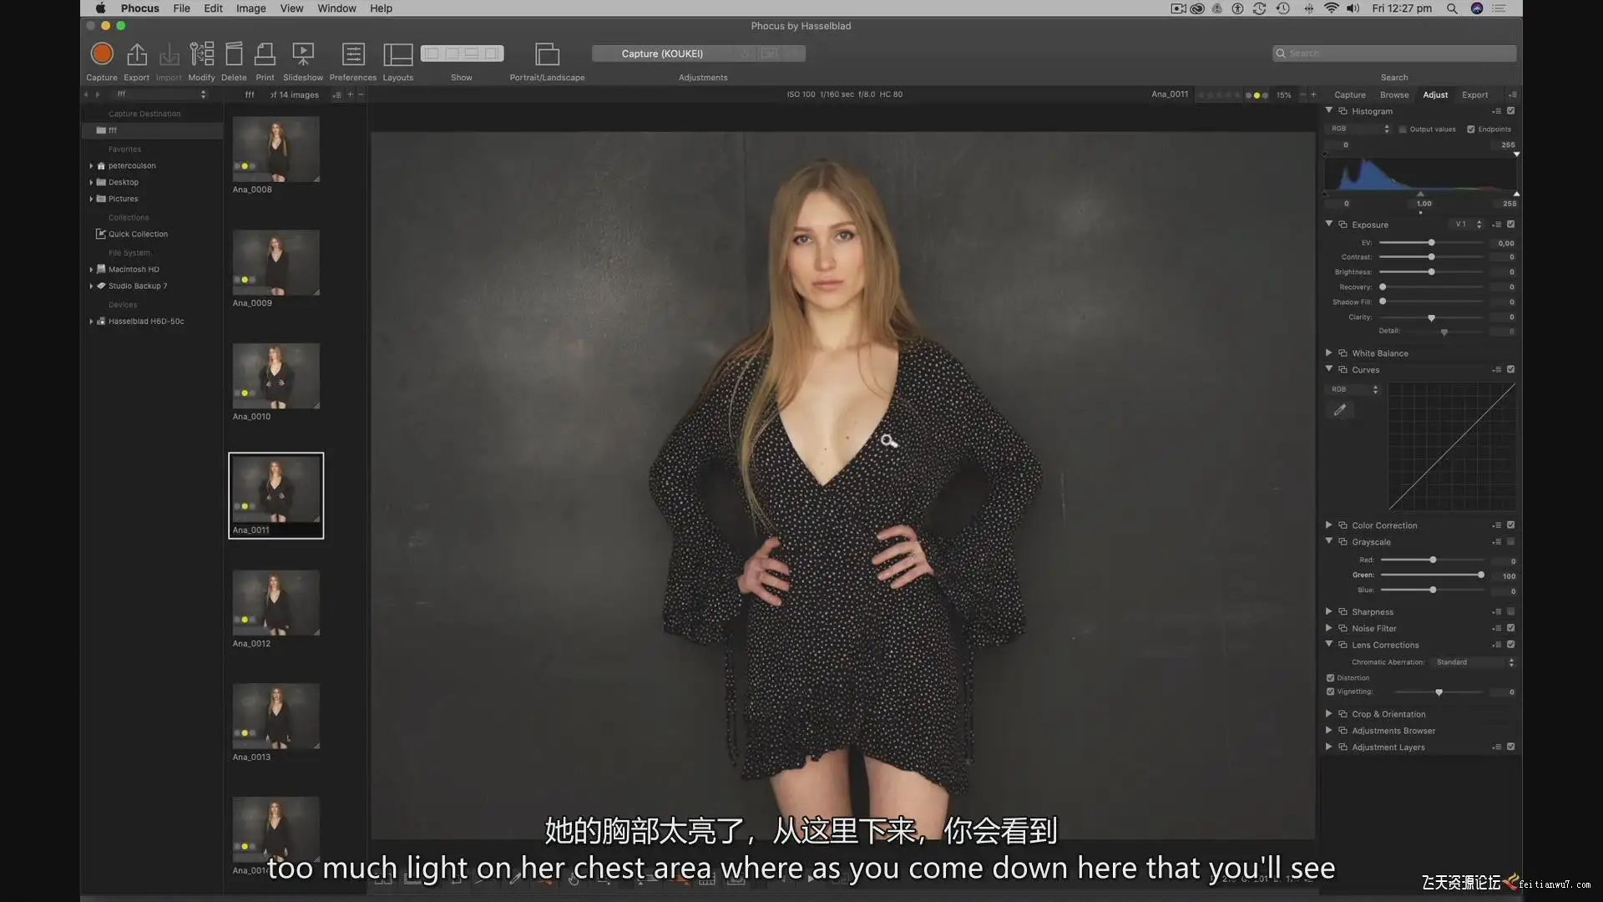Expand the Macintosh HD tree item

pyautogui.click(x=91, y=270)
